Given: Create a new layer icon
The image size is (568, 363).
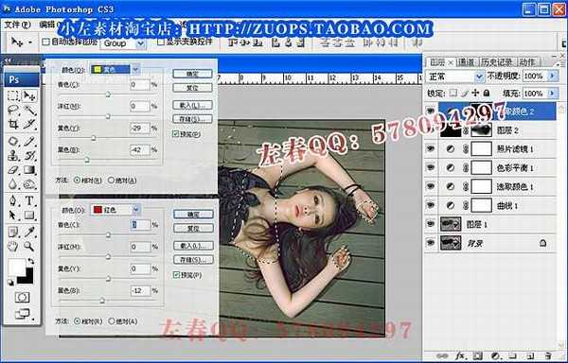Looking at the screenshot, I should pyautogui.click(x=530, y=355).
